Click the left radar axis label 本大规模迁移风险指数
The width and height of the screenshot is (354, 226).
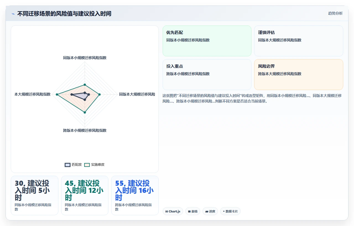[x=32, y=94]
